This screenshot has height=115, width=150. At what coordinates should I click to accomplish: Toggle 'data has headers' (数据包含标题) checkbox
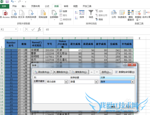coord(116,72)
